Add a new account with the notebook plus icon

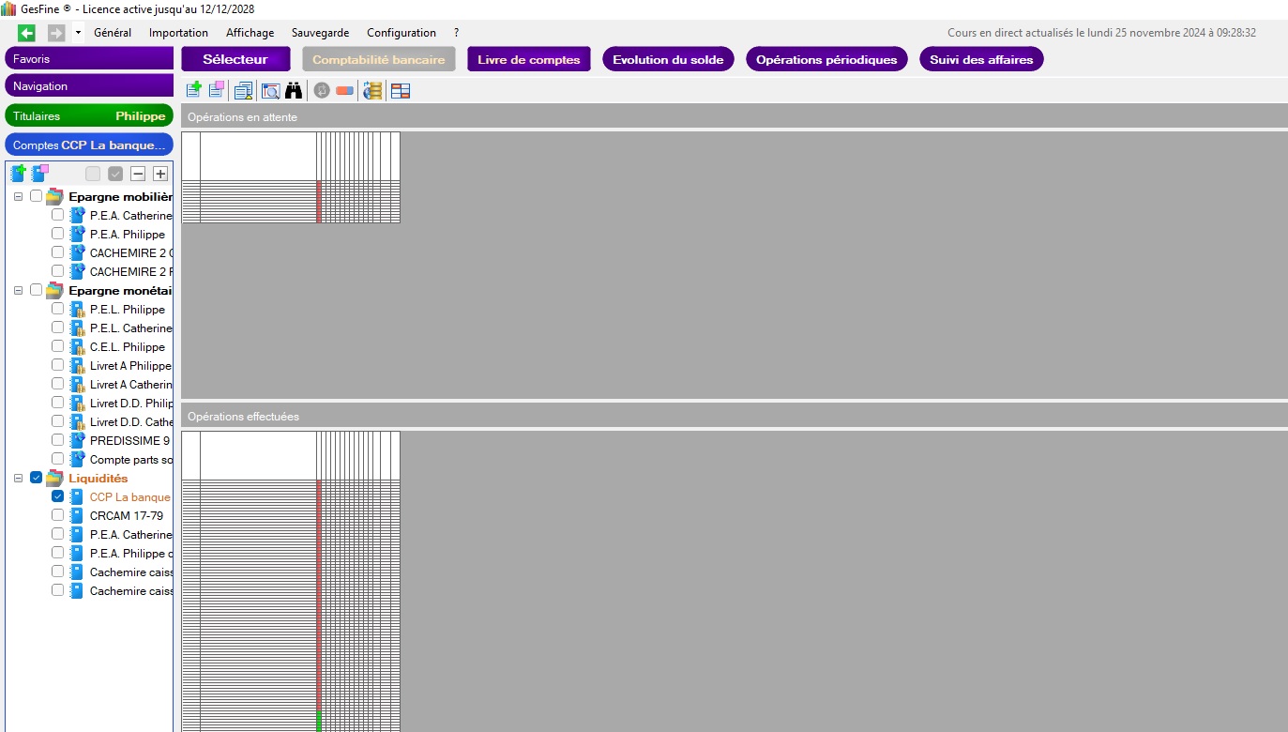click(x=18, y=174)
